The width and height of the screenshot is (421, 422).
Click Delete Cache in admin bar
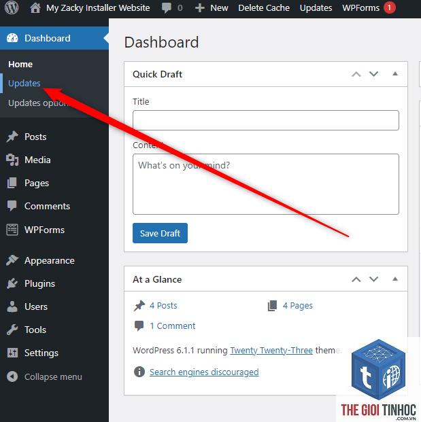pos(264,8)
